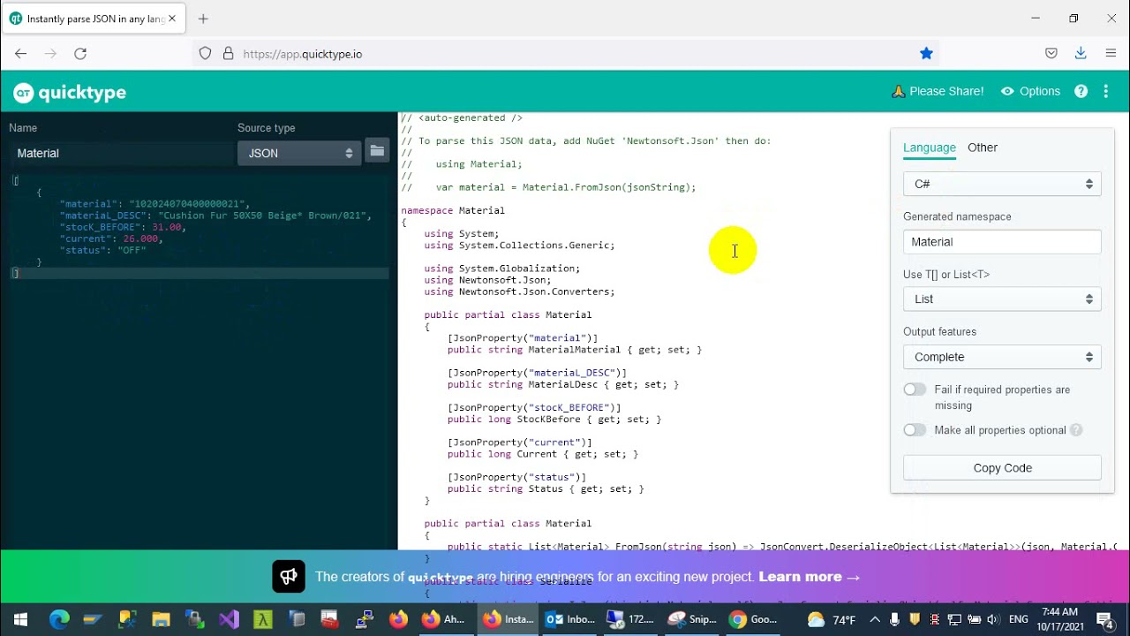Viewport: 1130px width, 636px height.
Task: Open the Snipping Tool taskbar item
Action: click(692, 619)
